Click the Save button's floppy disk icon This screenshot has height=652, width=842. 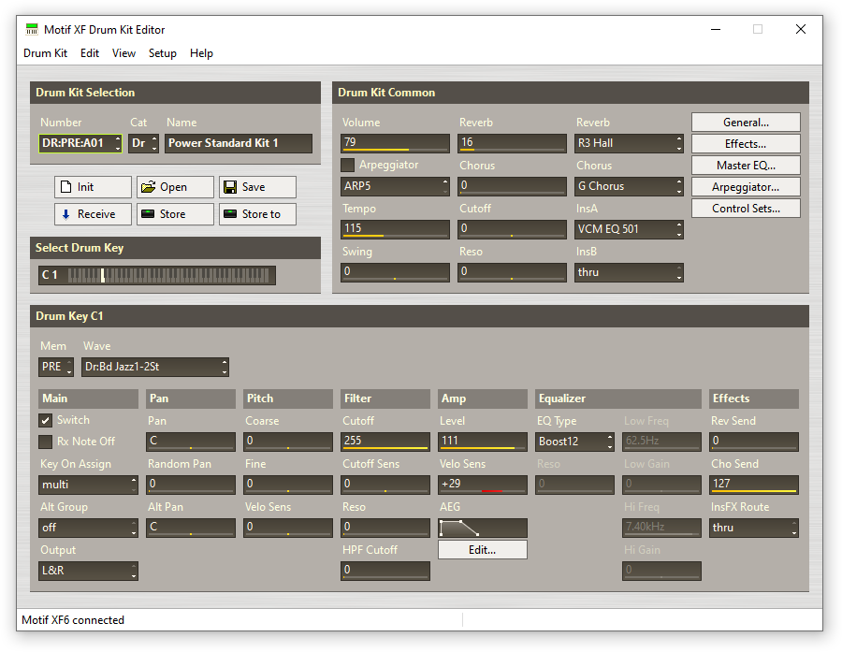(x=230, y=187)
